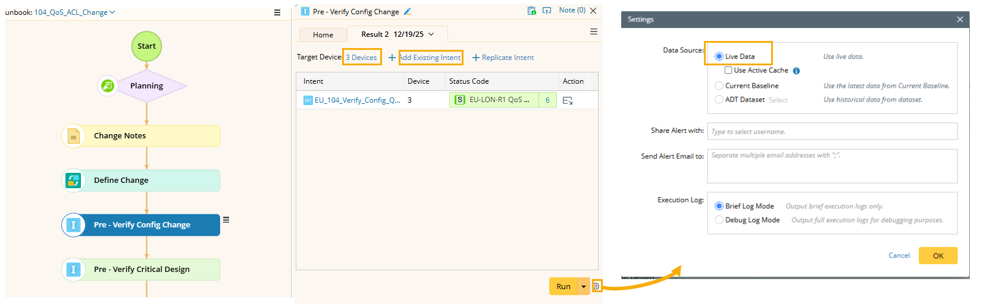The image size is (1002, 307).
Task: Open the runbook hamburger menu
Action: pyautogui.click(x=277, y=12)
